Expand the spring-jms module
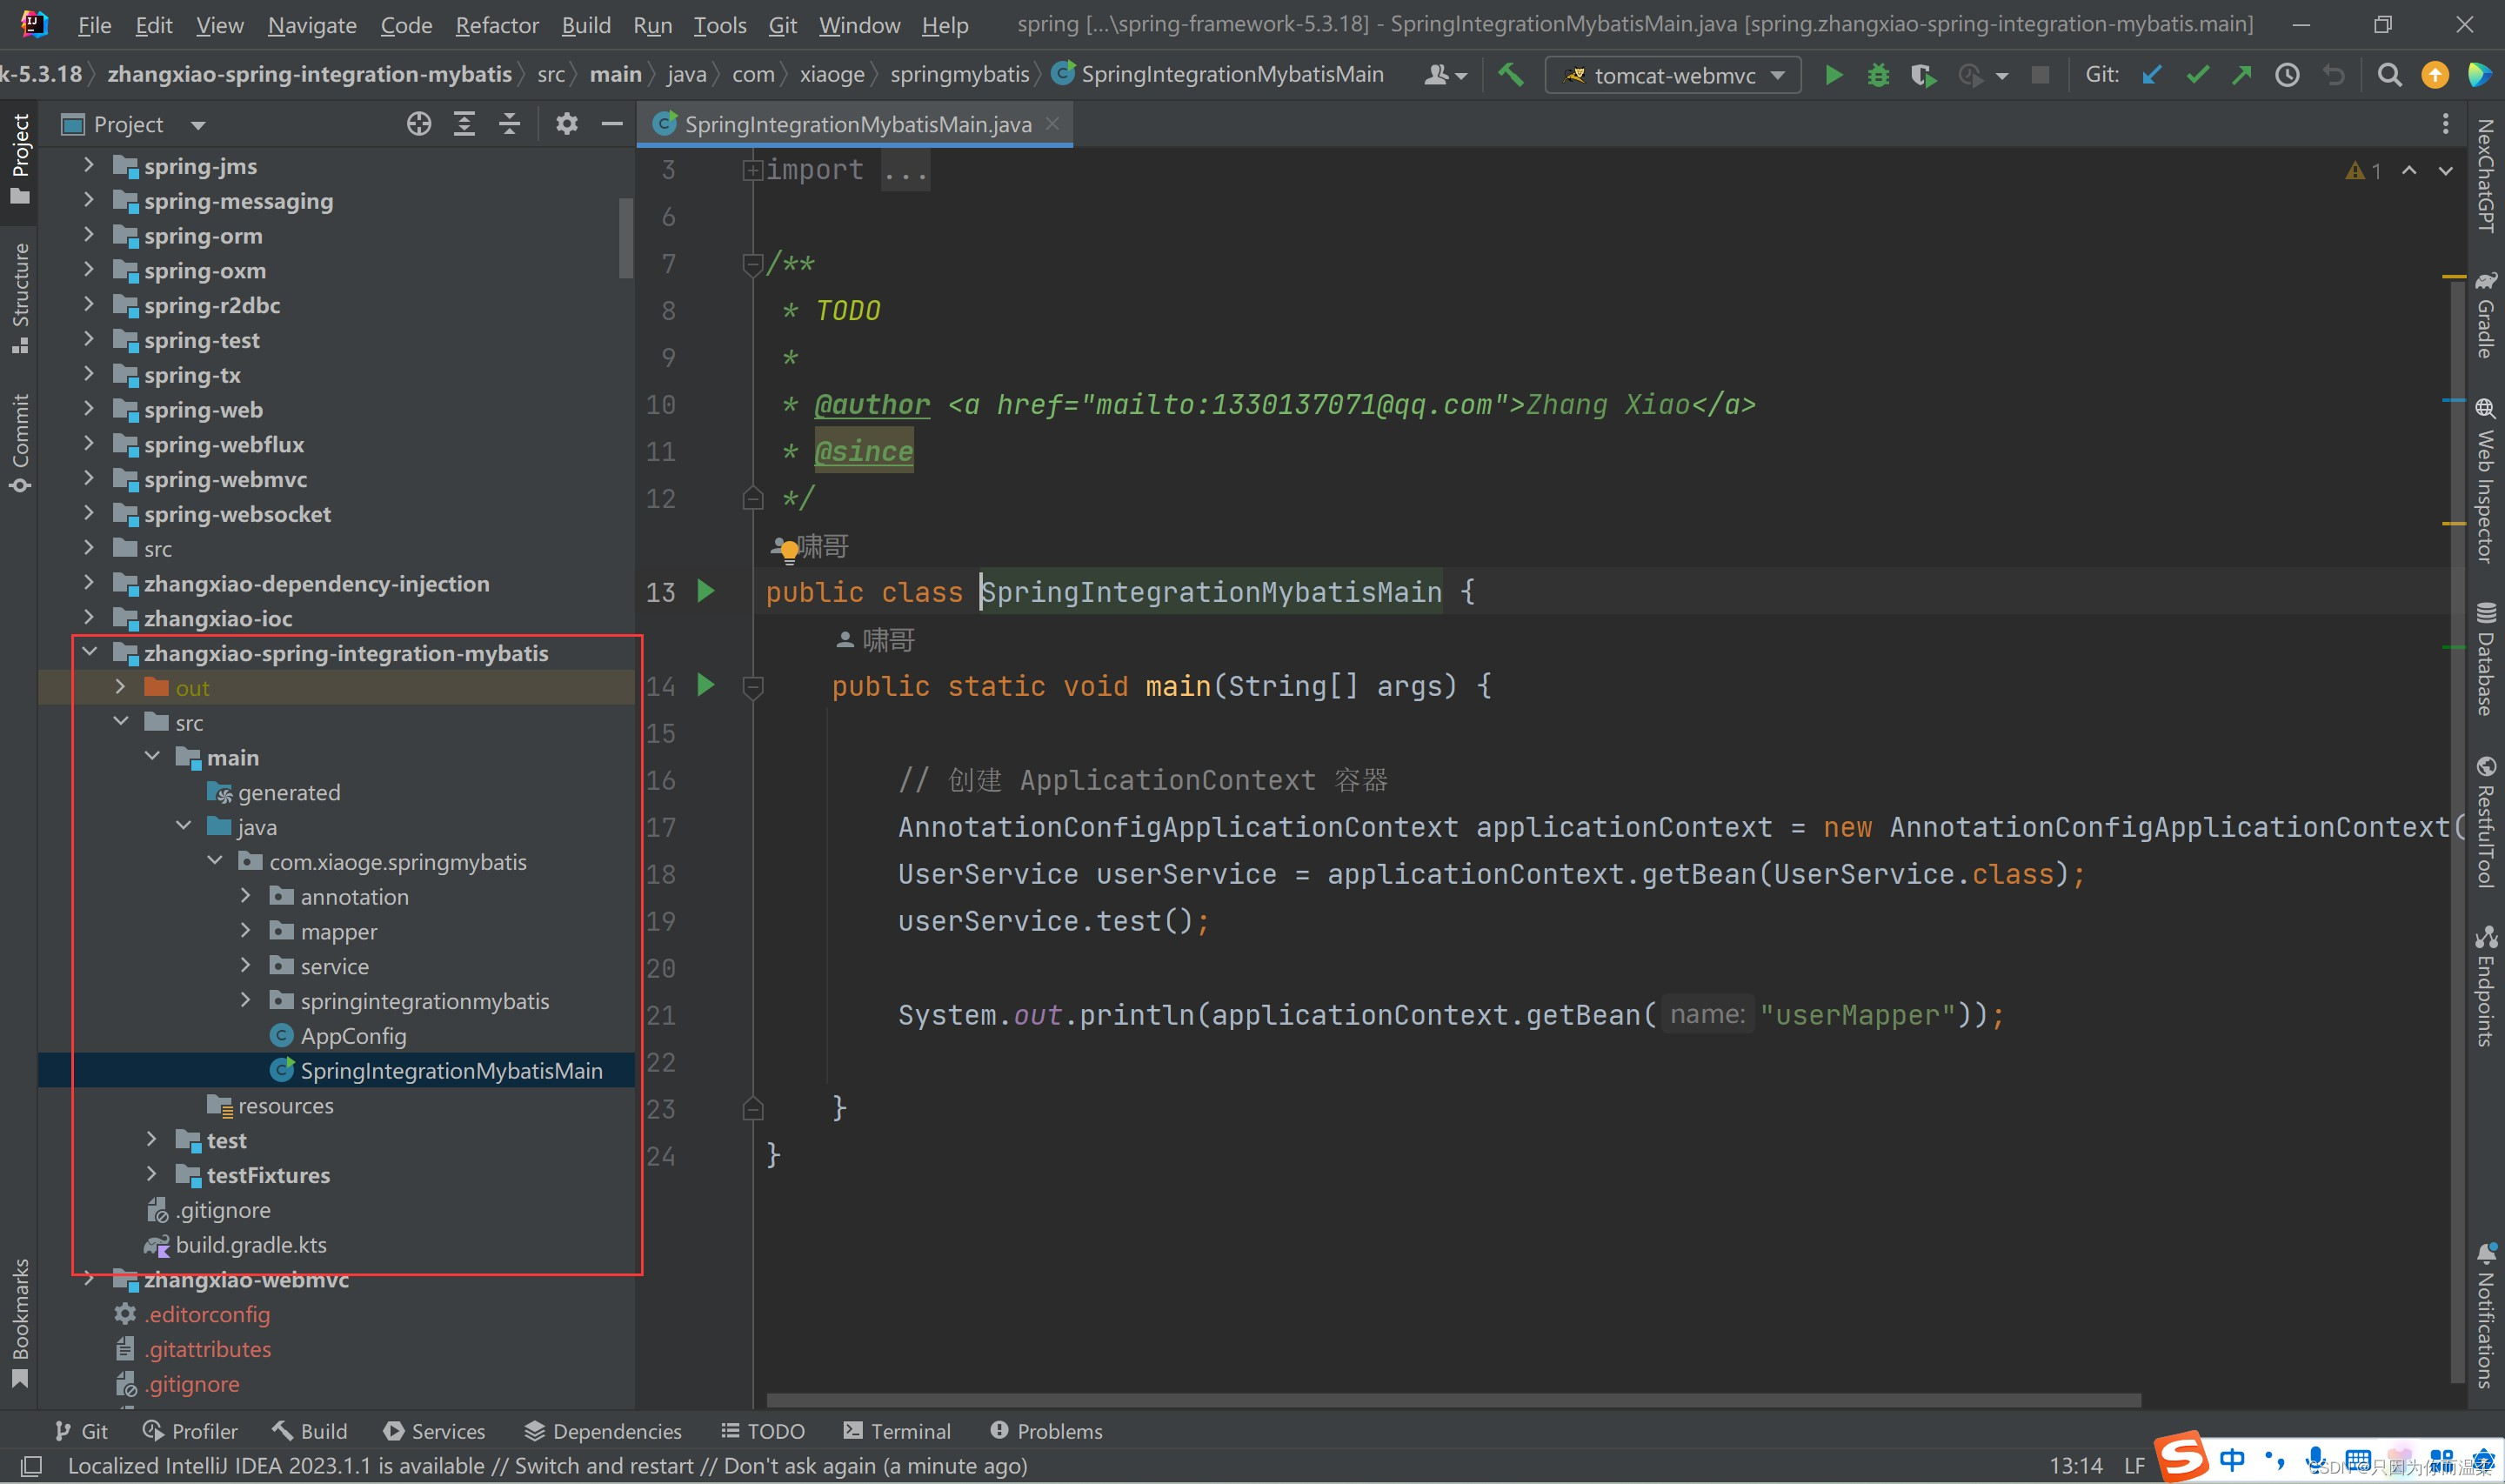This screenshot has width=2505, height=1484. point(89,165)
